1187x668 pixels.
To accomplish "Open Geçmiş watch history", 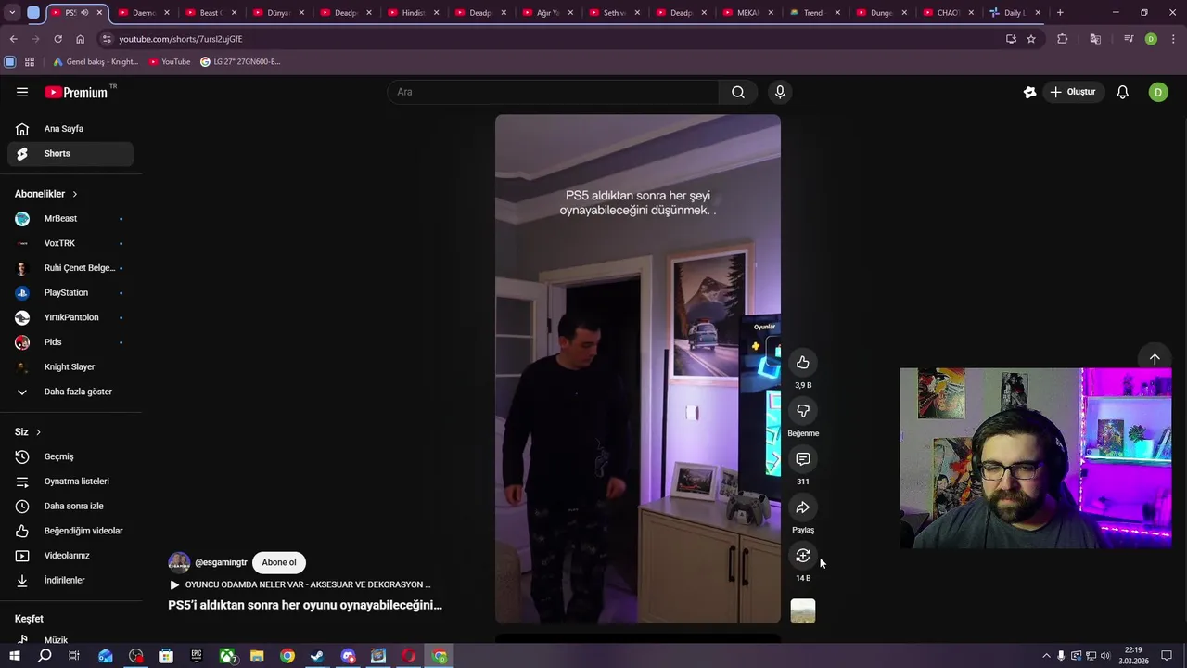I will 70,456.
